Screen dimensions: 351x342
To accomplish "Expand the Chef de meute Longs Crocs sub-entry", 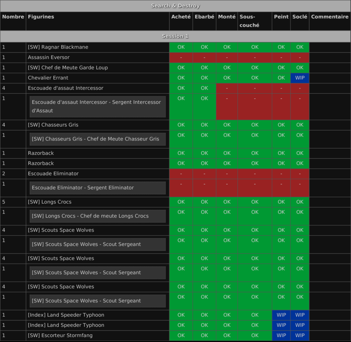I will [x=97, y=216].
